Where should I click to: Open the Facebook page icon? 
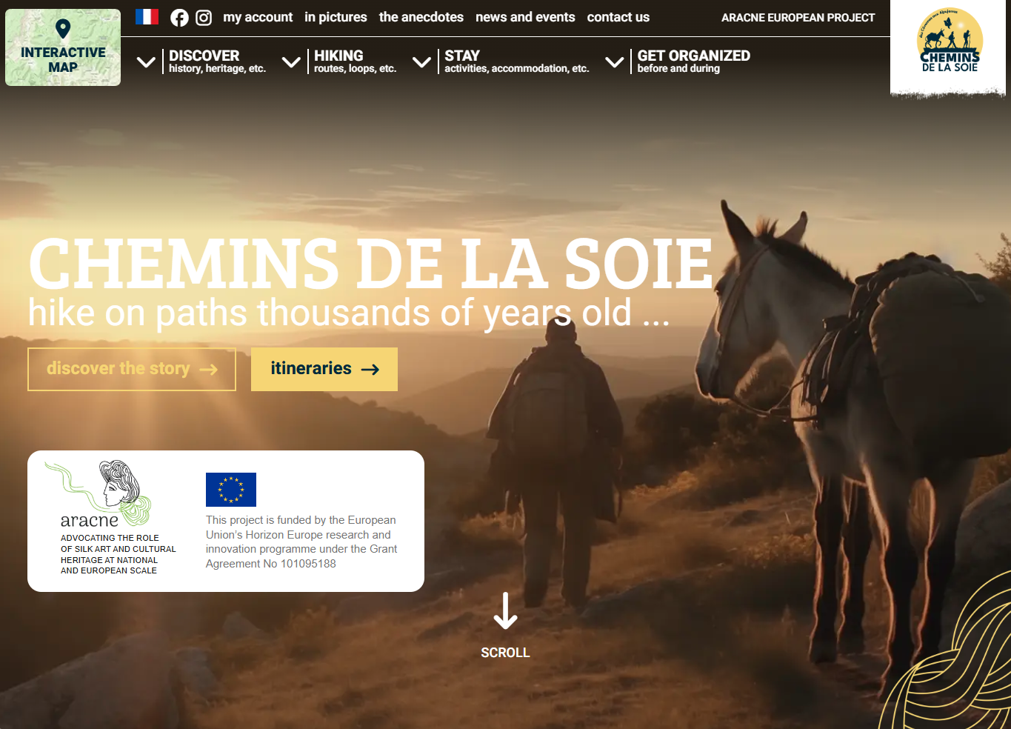click(x=179, y=18)
